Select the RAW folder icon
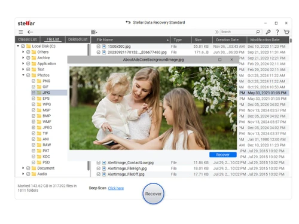Viewport: 299px width, 224px height. click(x=39, y=145)
